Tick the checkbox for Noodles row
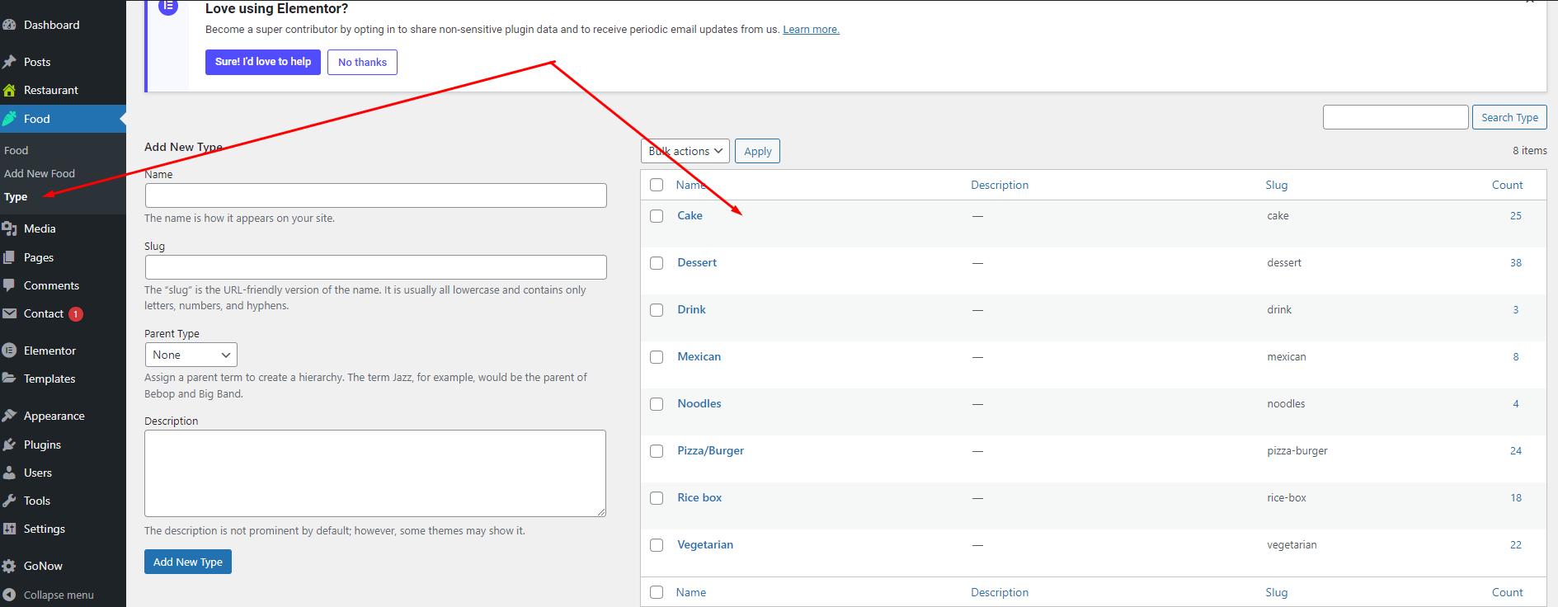The image size is (1558, 607). [x=657, y=404]
